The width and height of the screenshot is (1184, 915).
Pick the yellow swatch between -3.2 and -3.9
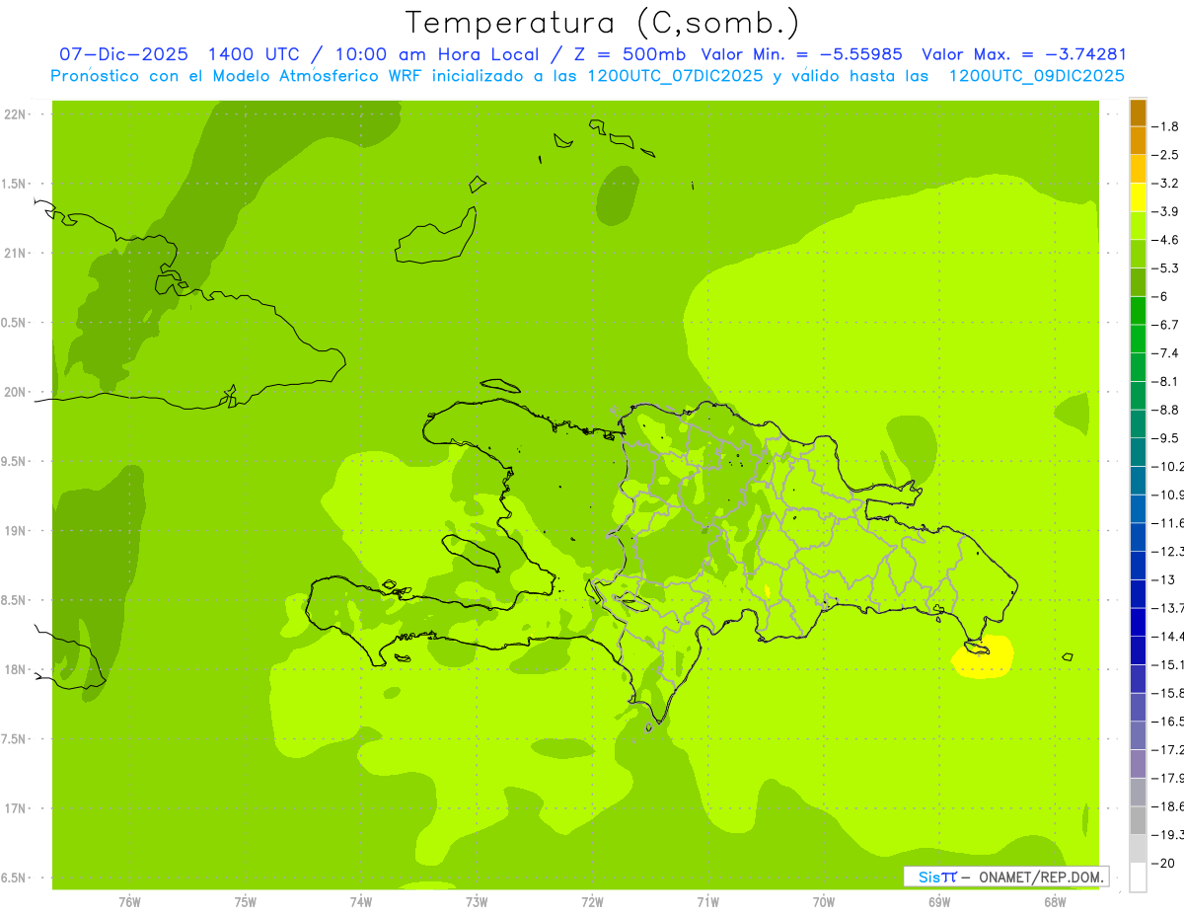1138,197
